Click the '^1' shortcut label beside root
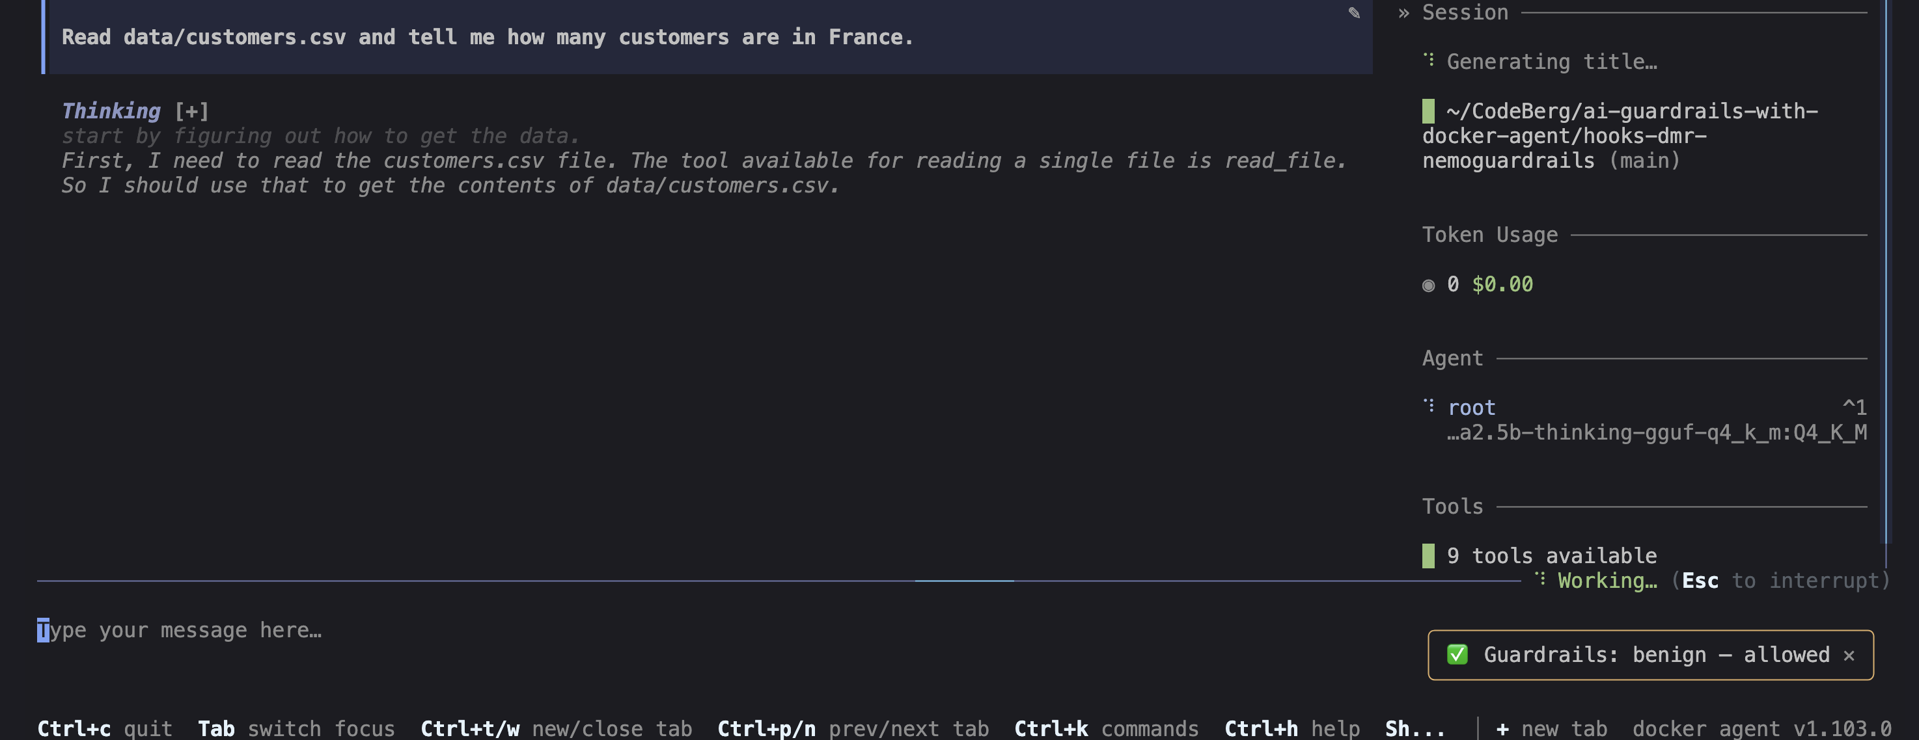The width and height of the screenshot is (1919, 740). click(1855, 407)
